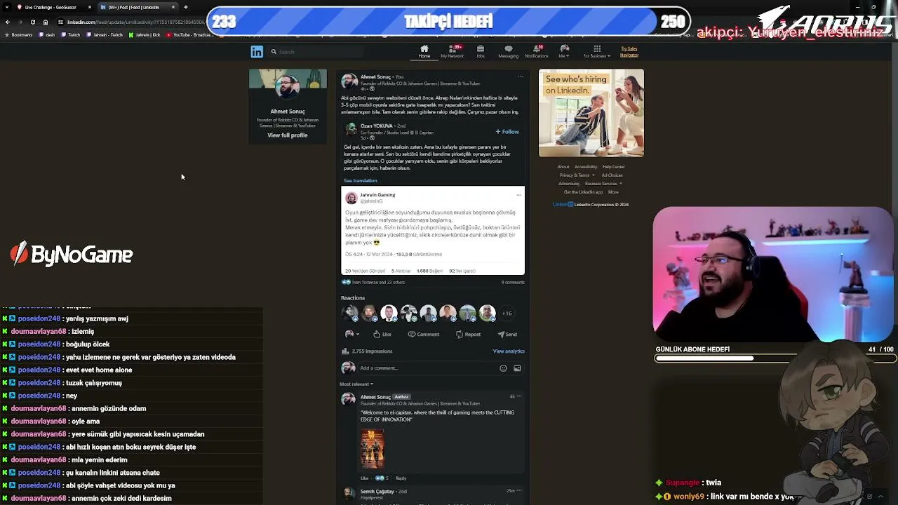The height and width of the screenshot is (505, 898).
Task: Click the Ad Choices footer link
Action: 612,175
